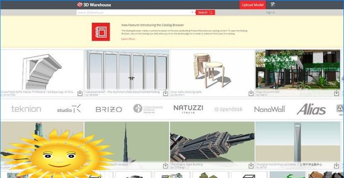This screenshot has height=178, width=344.
Task: Download The Empire State Building model
Action: point(251,166)
